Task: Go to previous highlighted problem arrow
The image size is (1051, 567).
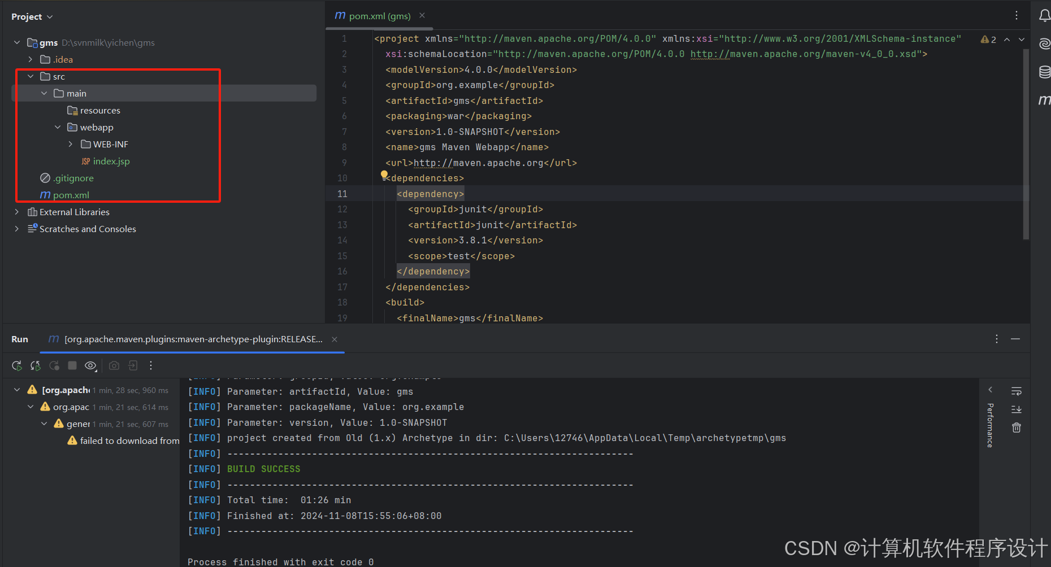Action: (1007, 40)
